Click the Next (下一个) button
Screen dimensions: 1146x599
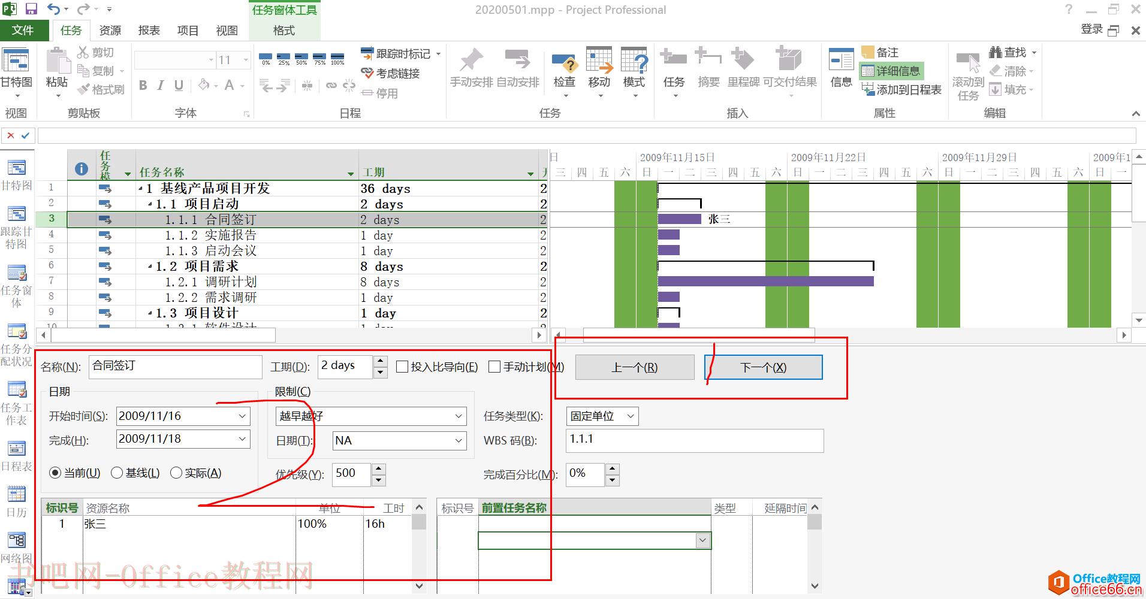pyautogui.click(x=763, y=367)
